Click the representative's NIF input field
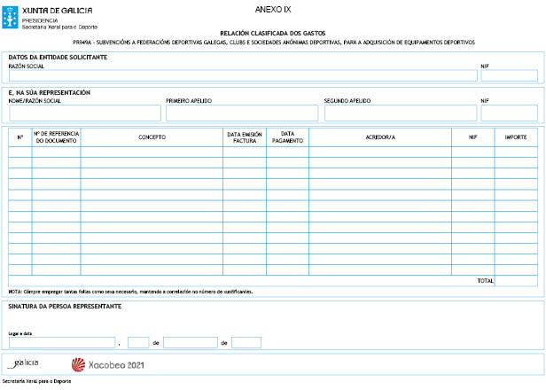 coord(509,113)
